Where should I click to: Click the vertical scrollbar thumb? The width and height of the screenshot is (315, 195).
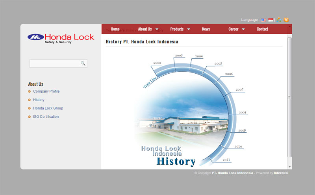tap(289, 97)
